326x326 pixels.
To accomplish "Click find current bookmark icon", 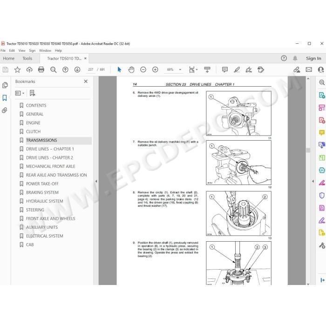I will [32, 93].
